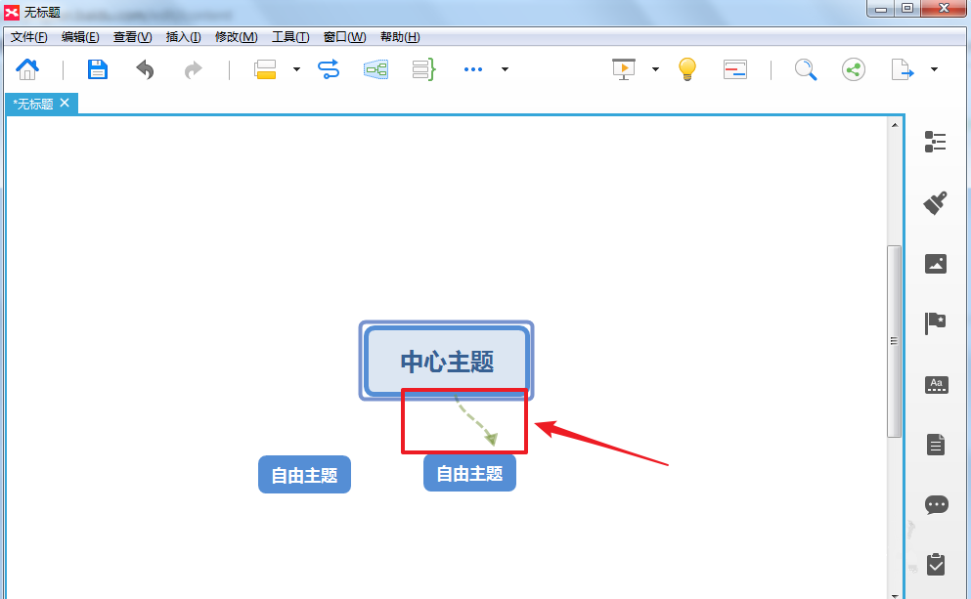
Task: Toggle the Aa text style panel
Action: click(x=937, y=385)
